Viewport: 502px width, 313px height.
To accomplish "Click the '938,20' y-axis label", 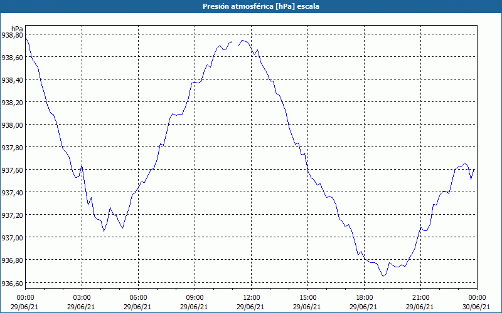I will click(x=12, y=103).
